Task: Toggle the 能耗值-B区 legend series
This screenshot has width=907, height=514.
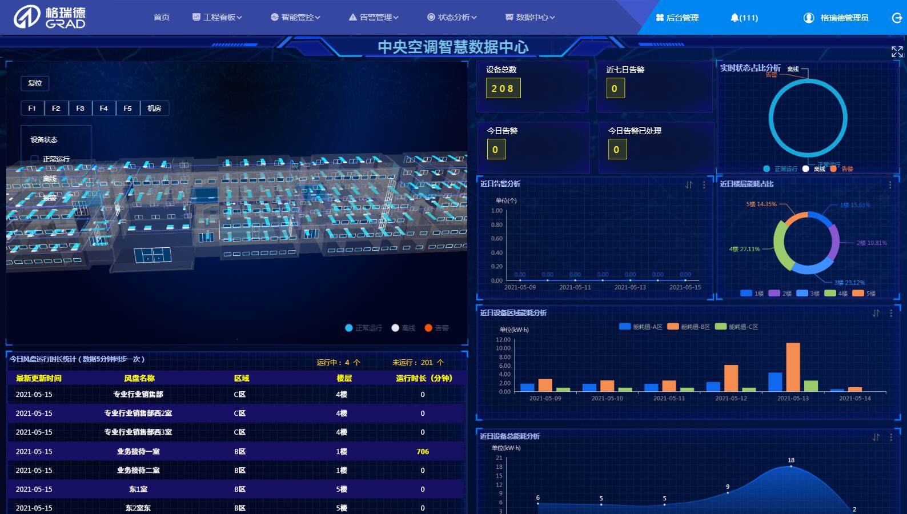Action: pyautogui.click(x=688, y=327)
